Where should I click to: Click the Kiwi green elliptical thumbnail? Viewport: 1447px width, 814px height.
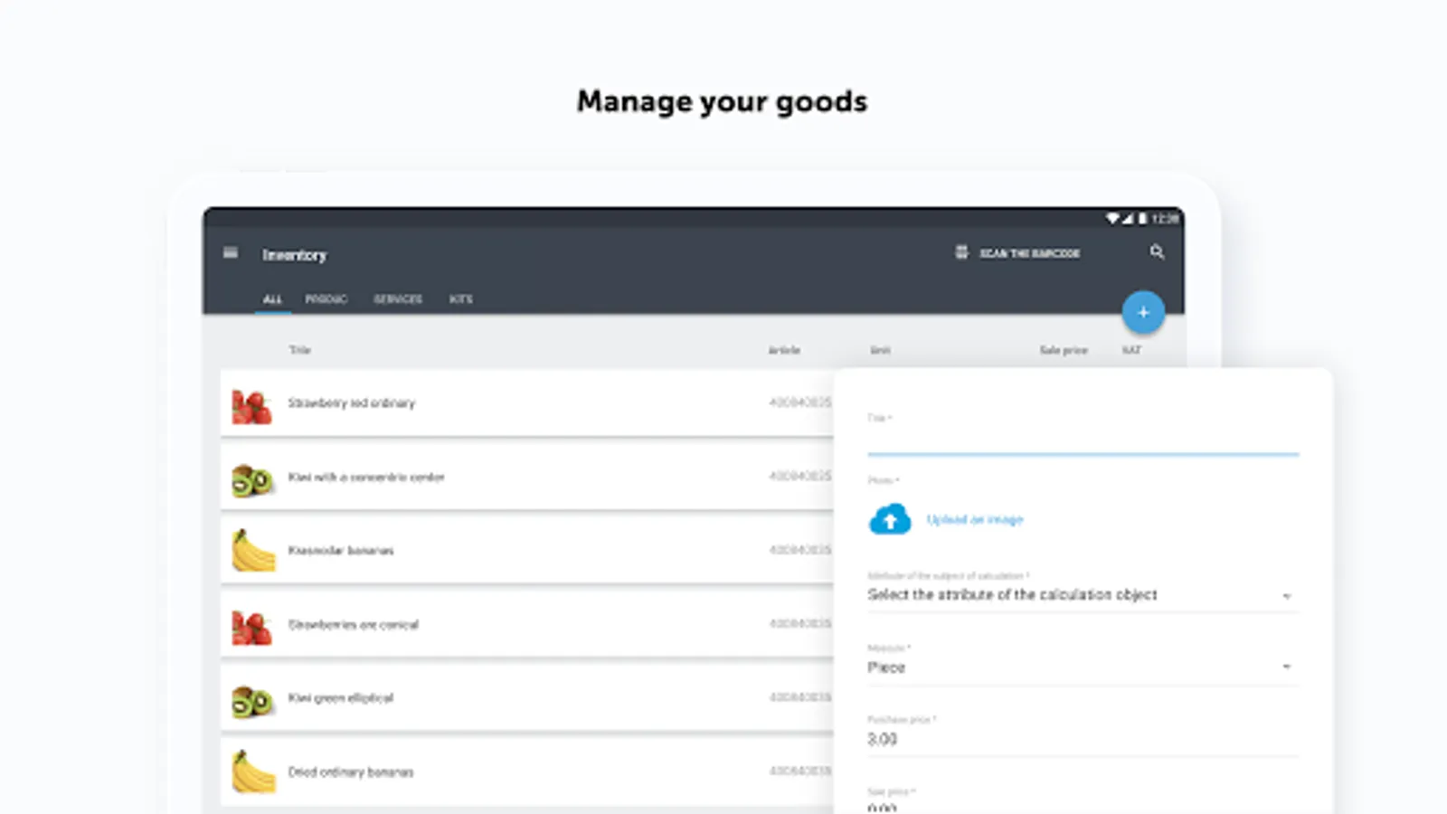tap(252, 701)
